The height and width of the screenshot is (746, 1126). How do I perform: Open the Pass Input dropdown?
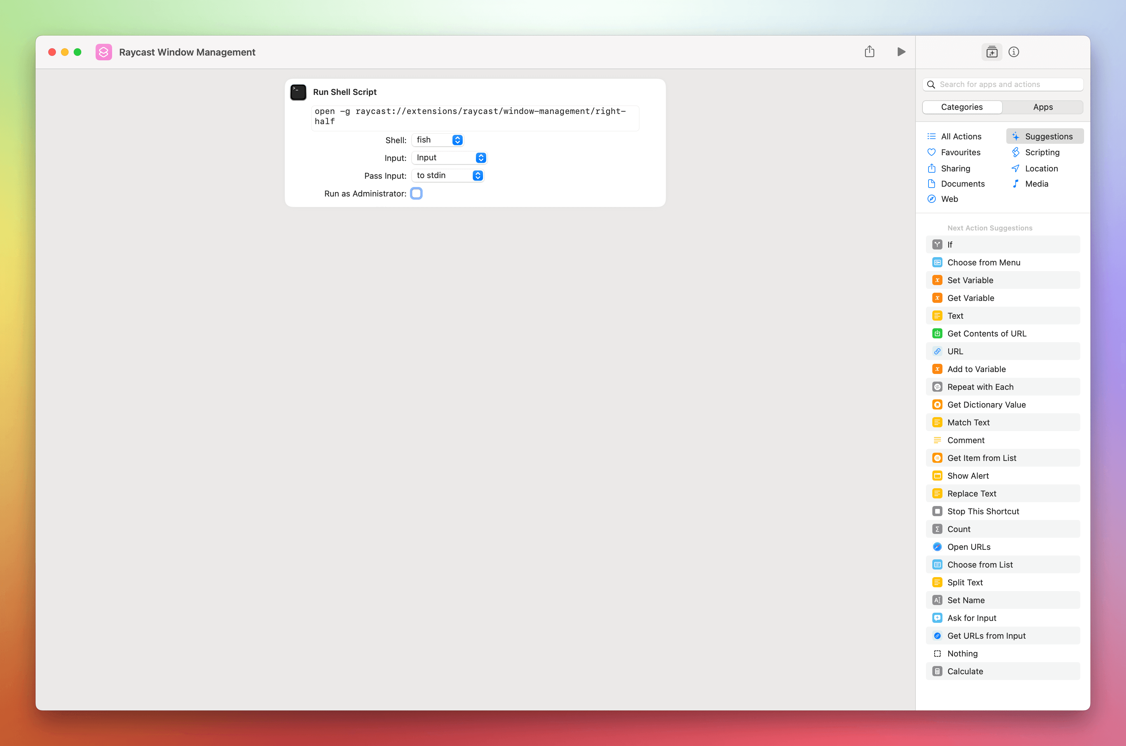447,175
